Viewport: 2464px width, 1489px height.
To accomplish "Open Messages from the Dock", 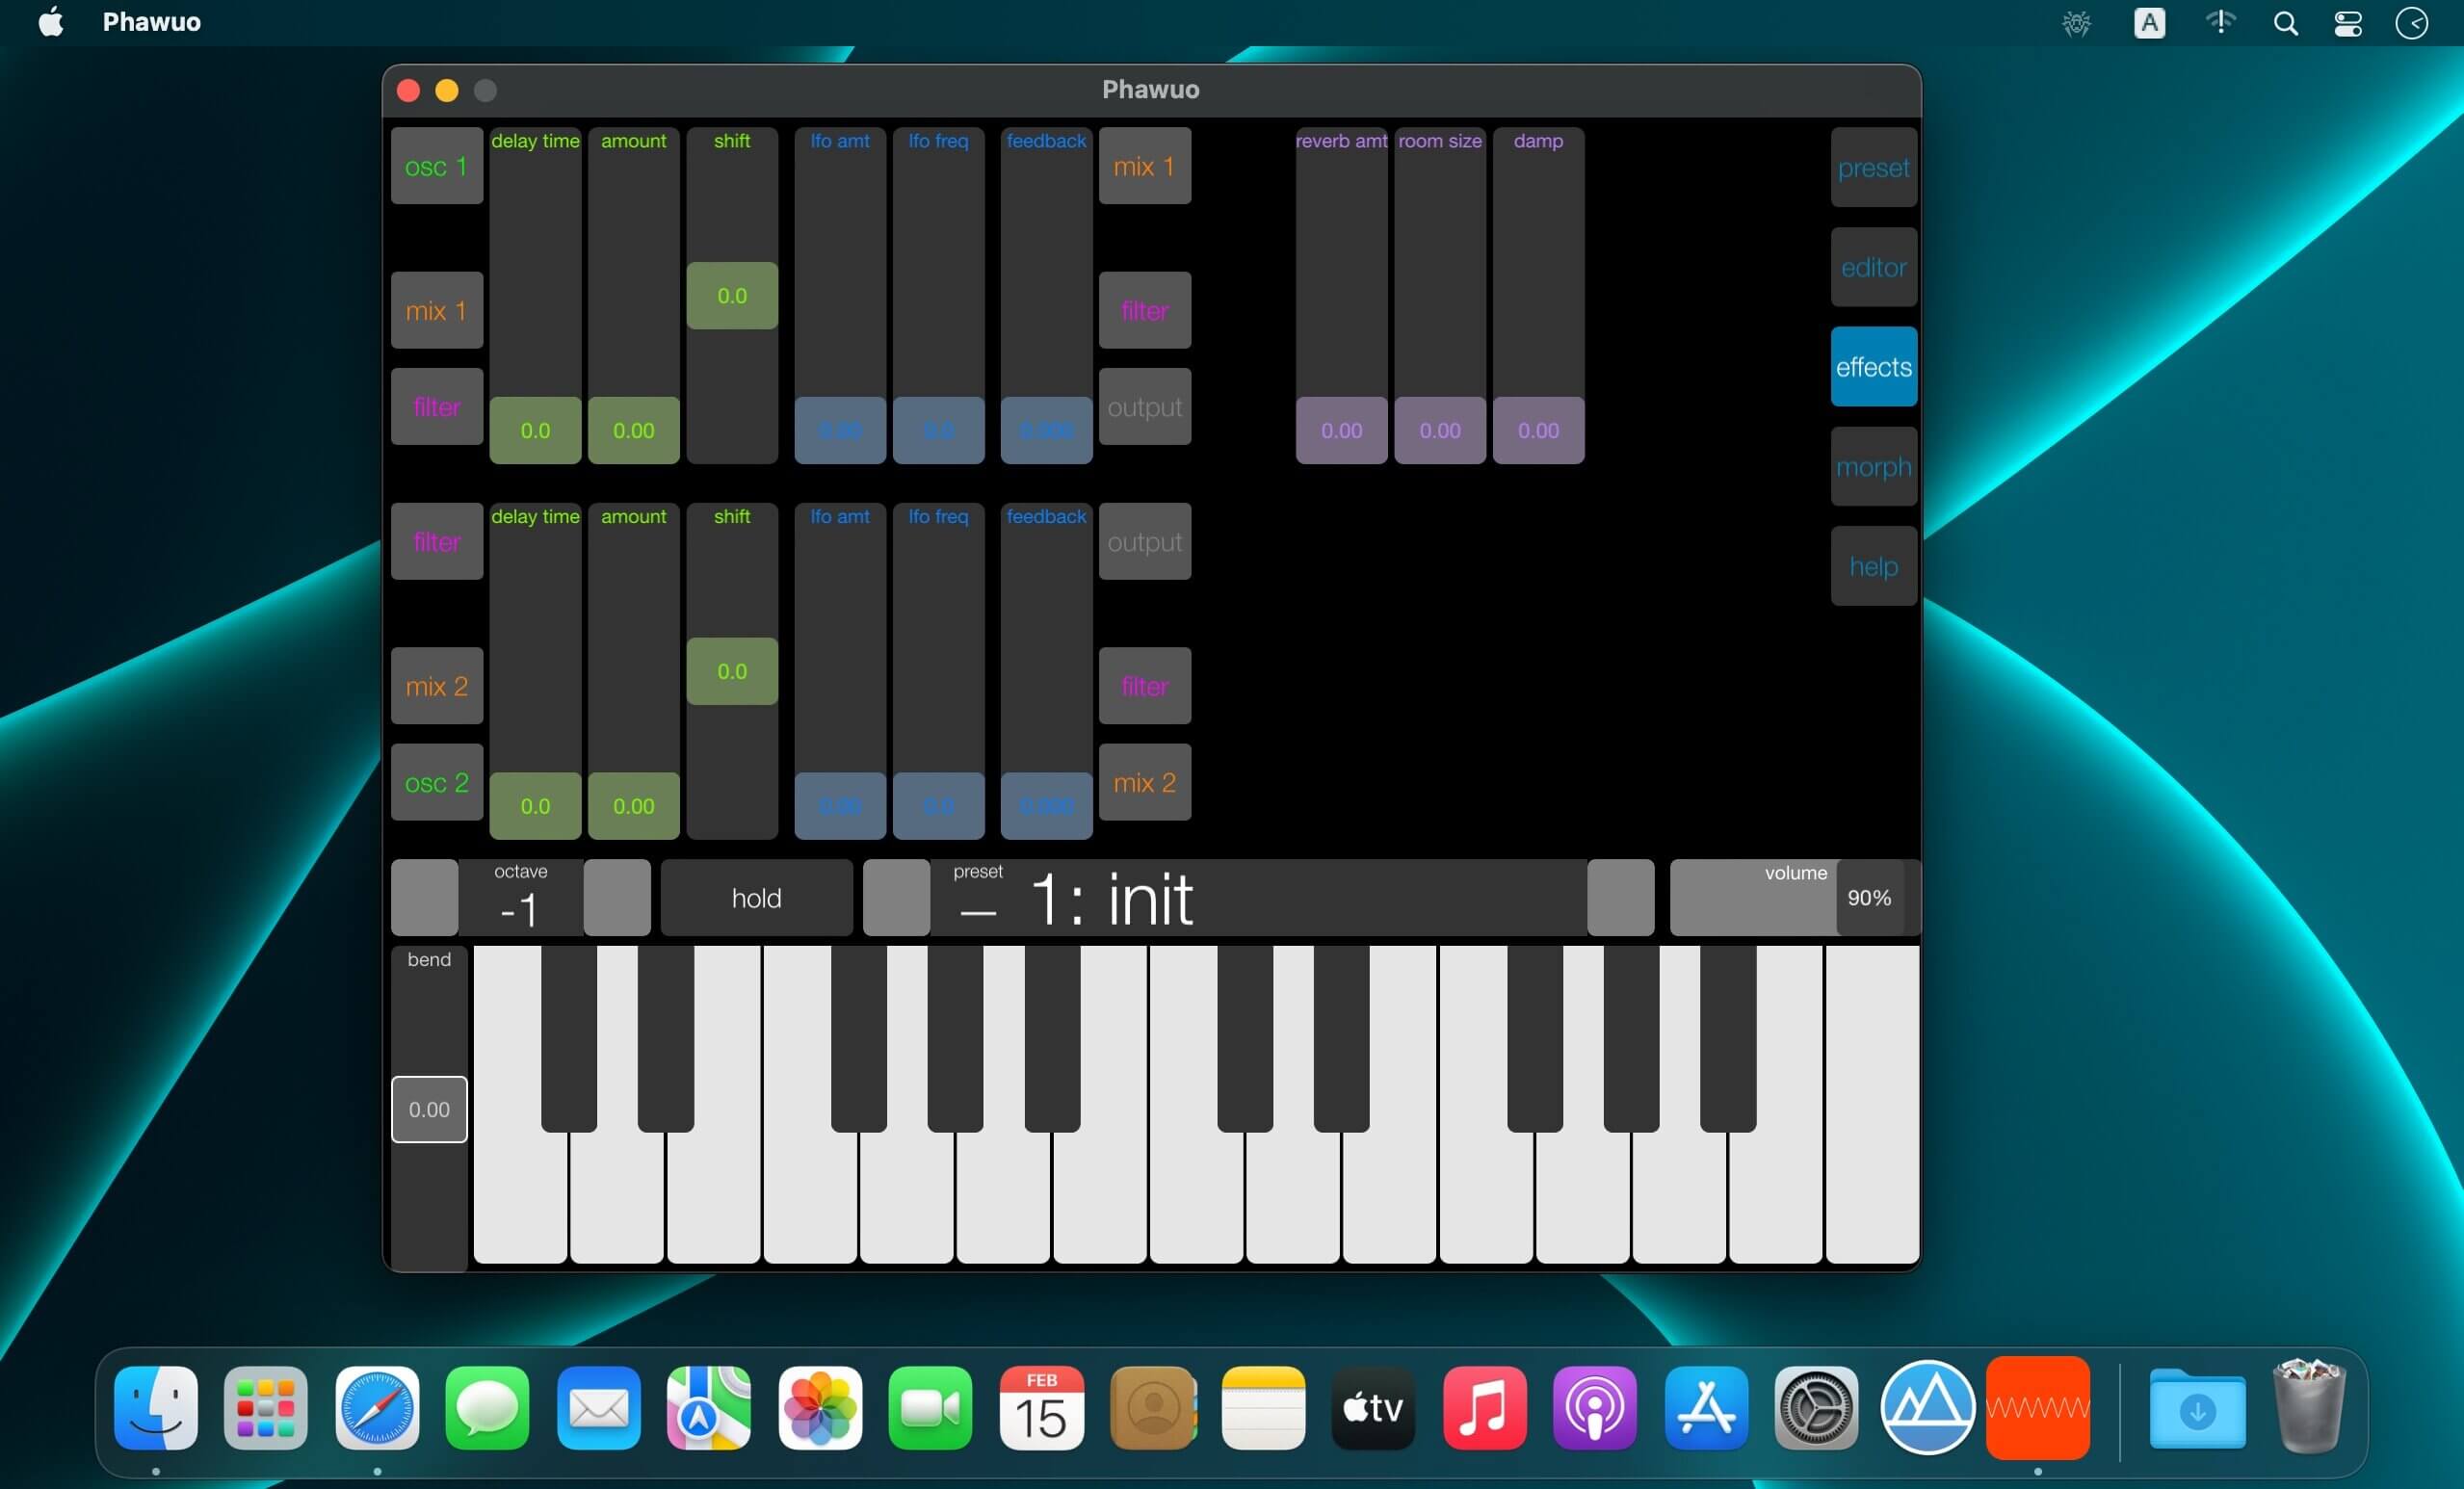I will (x=487, y=1408).
